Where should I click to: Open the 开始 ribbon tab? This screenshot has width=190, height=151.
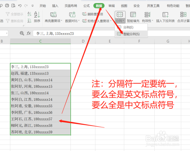pos(43,6)
